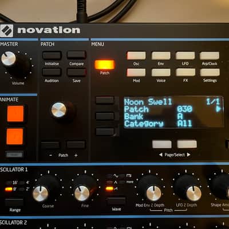Open the Voice menu page

161,73
